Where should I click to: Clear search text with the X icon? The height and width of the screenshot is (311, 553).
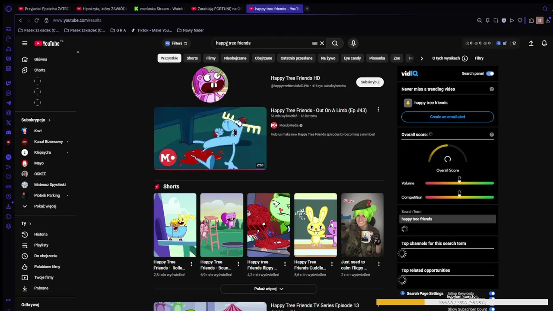322,43
